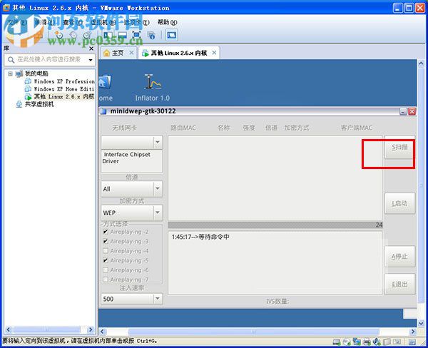Open the VM menu
The width and height of the screenshot is (428, 348).
pos(103,22)
